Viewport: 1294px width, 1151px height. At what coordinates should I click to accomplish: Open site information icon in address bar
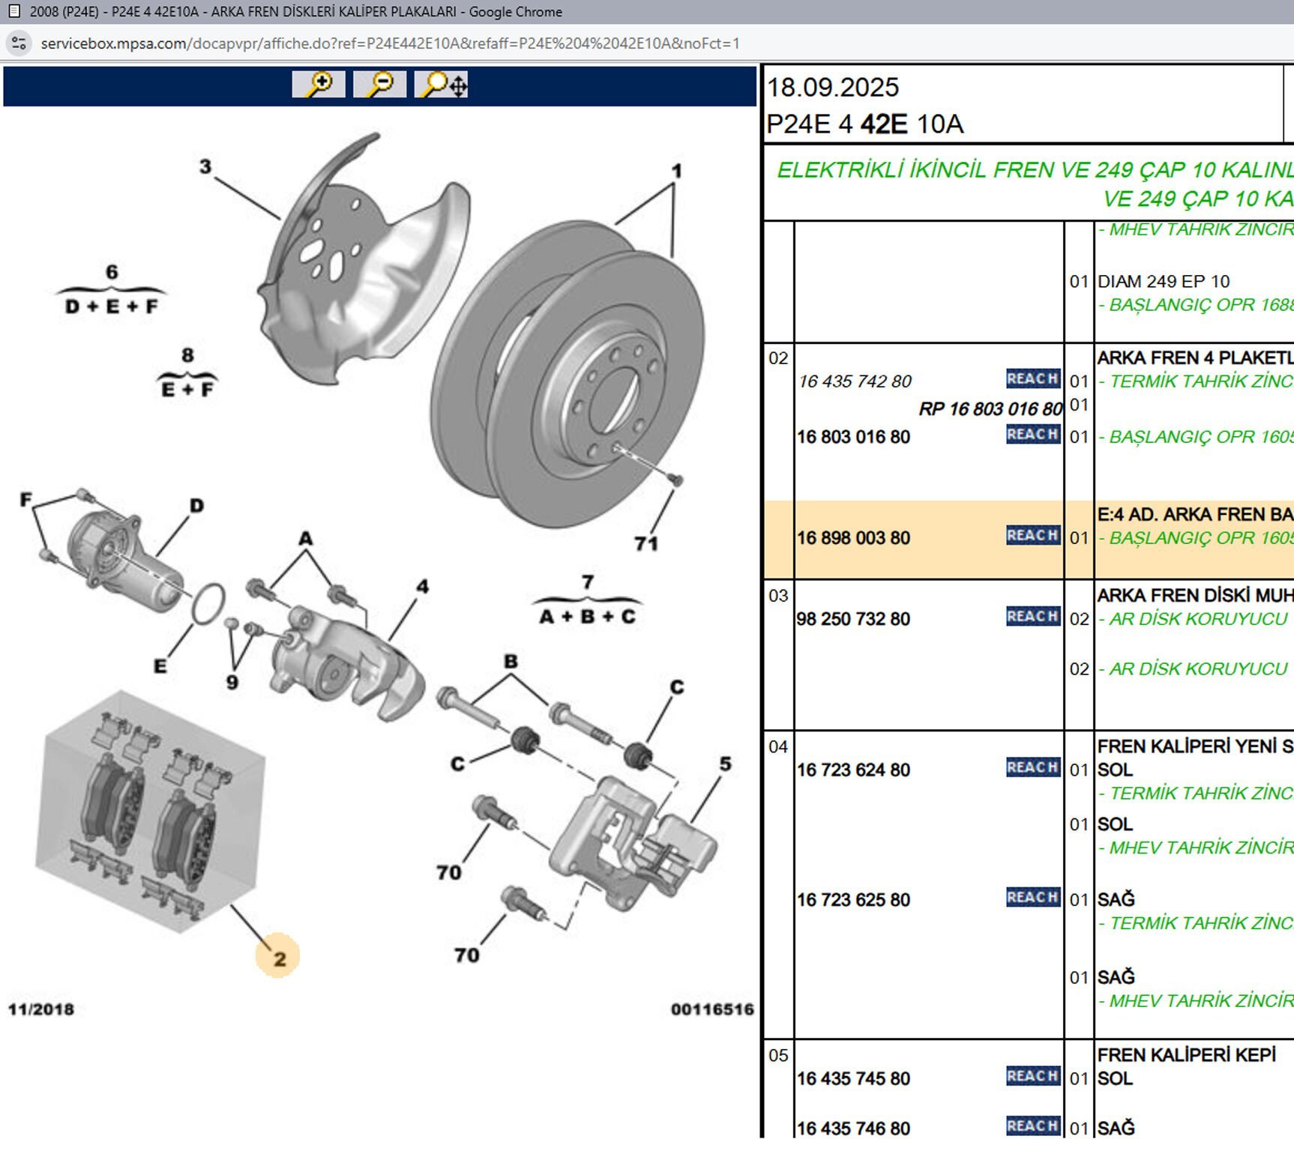point(19,43)
